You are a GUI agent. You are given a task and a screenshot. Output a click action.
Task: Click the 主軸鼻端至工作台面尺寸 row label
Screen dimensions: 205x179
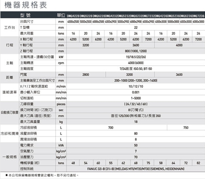pyautogui.click(x=38, y=80)
